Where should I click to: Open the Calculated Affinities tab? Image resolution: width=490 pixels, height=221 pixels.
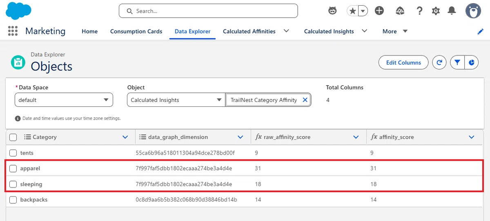(x=249, y=31)
